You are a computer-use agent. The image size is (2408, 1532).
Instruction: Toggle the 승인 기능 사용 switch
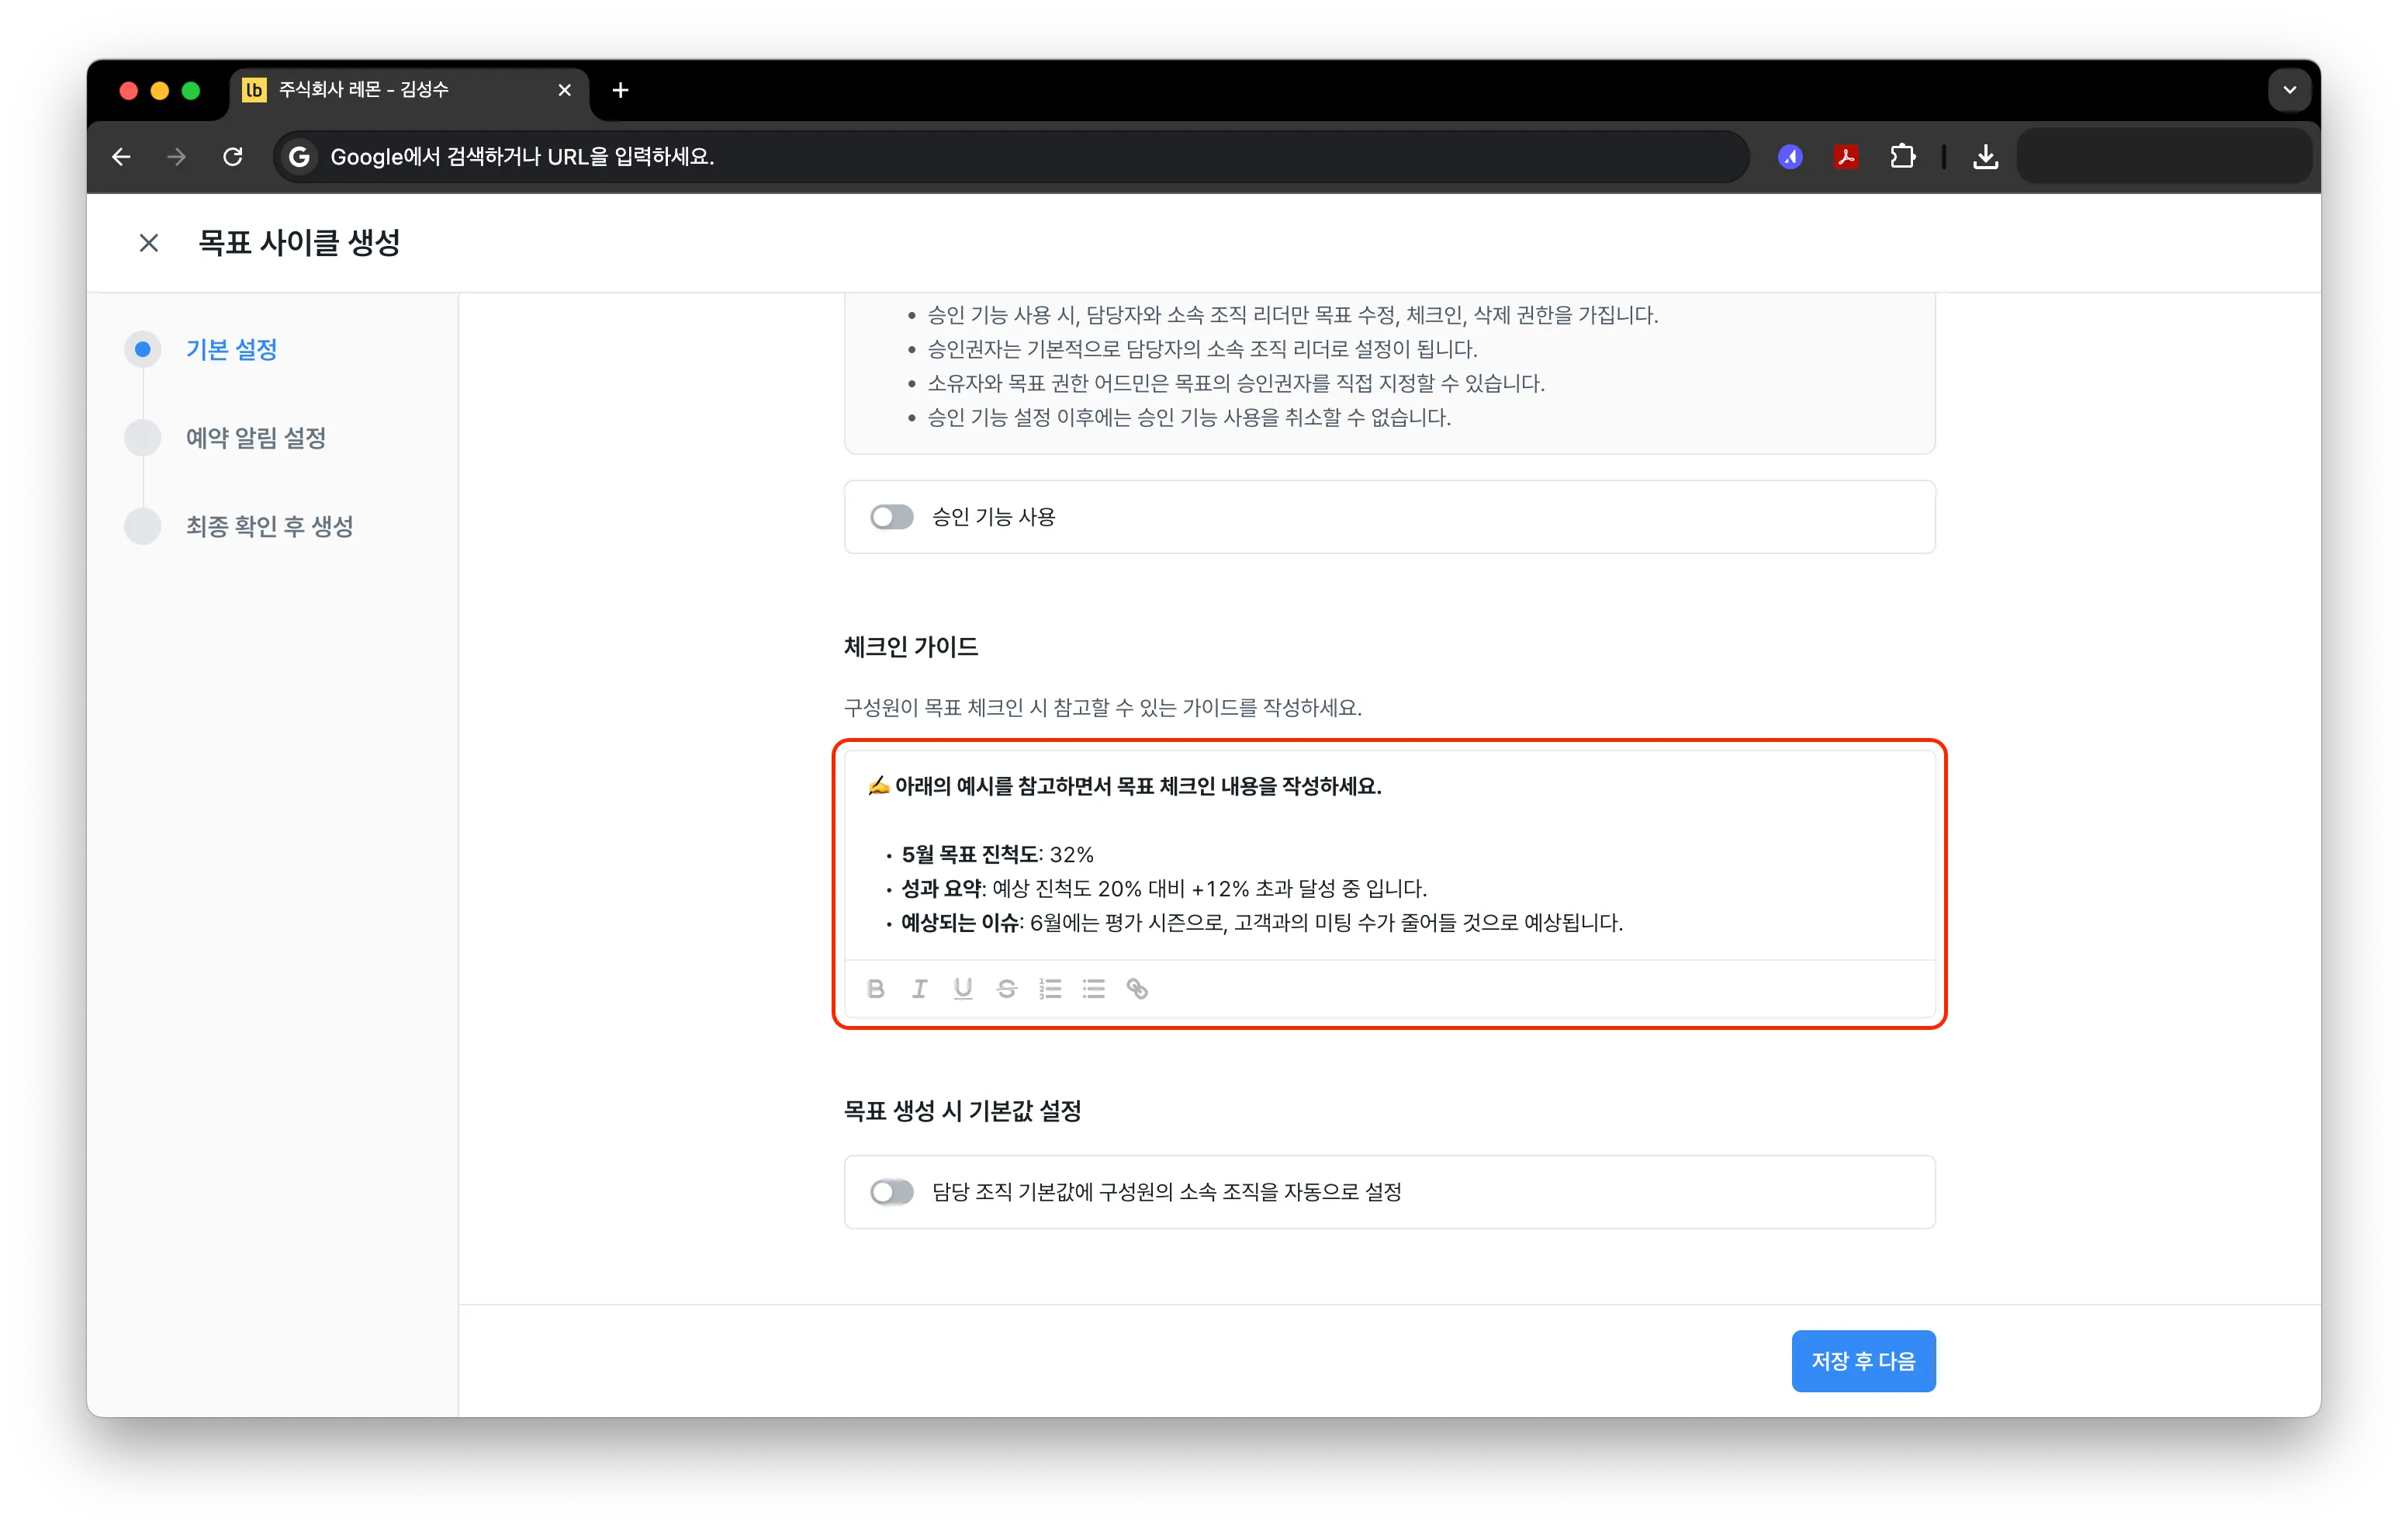[x=892, y=516]
